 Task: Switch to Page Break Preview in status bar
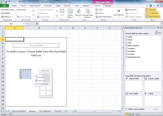(132, 114)
